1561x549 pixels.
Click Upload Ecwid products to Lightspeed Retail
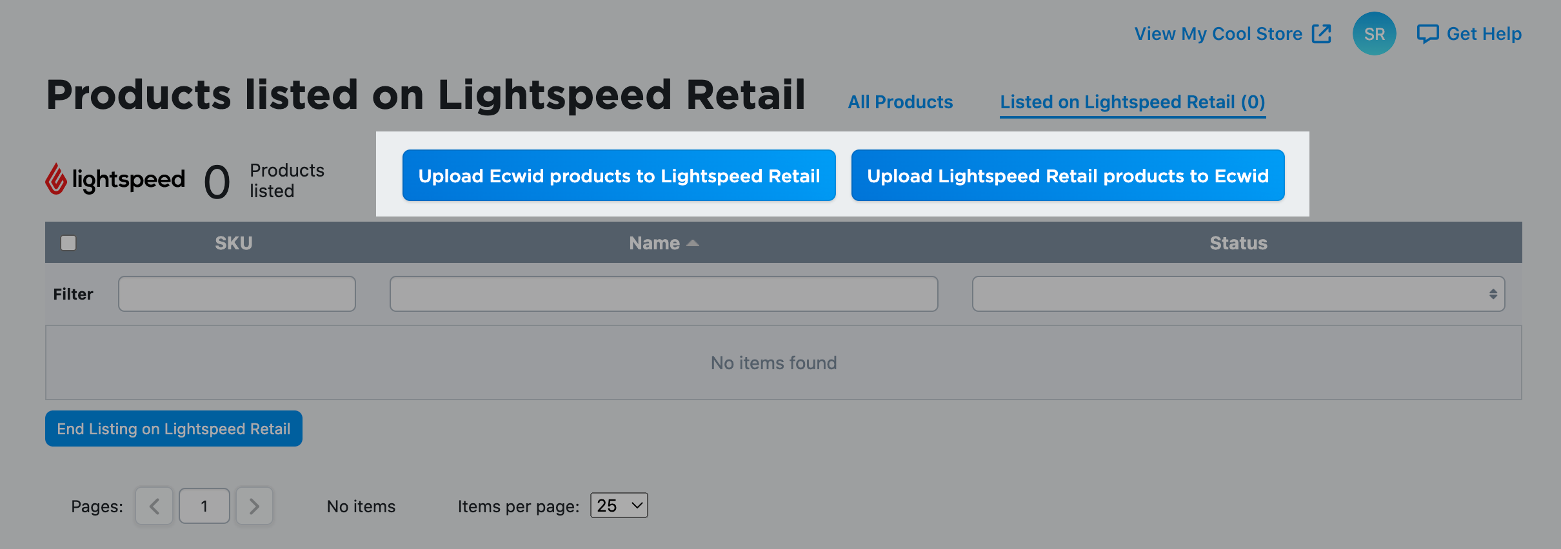click(619, 175)
